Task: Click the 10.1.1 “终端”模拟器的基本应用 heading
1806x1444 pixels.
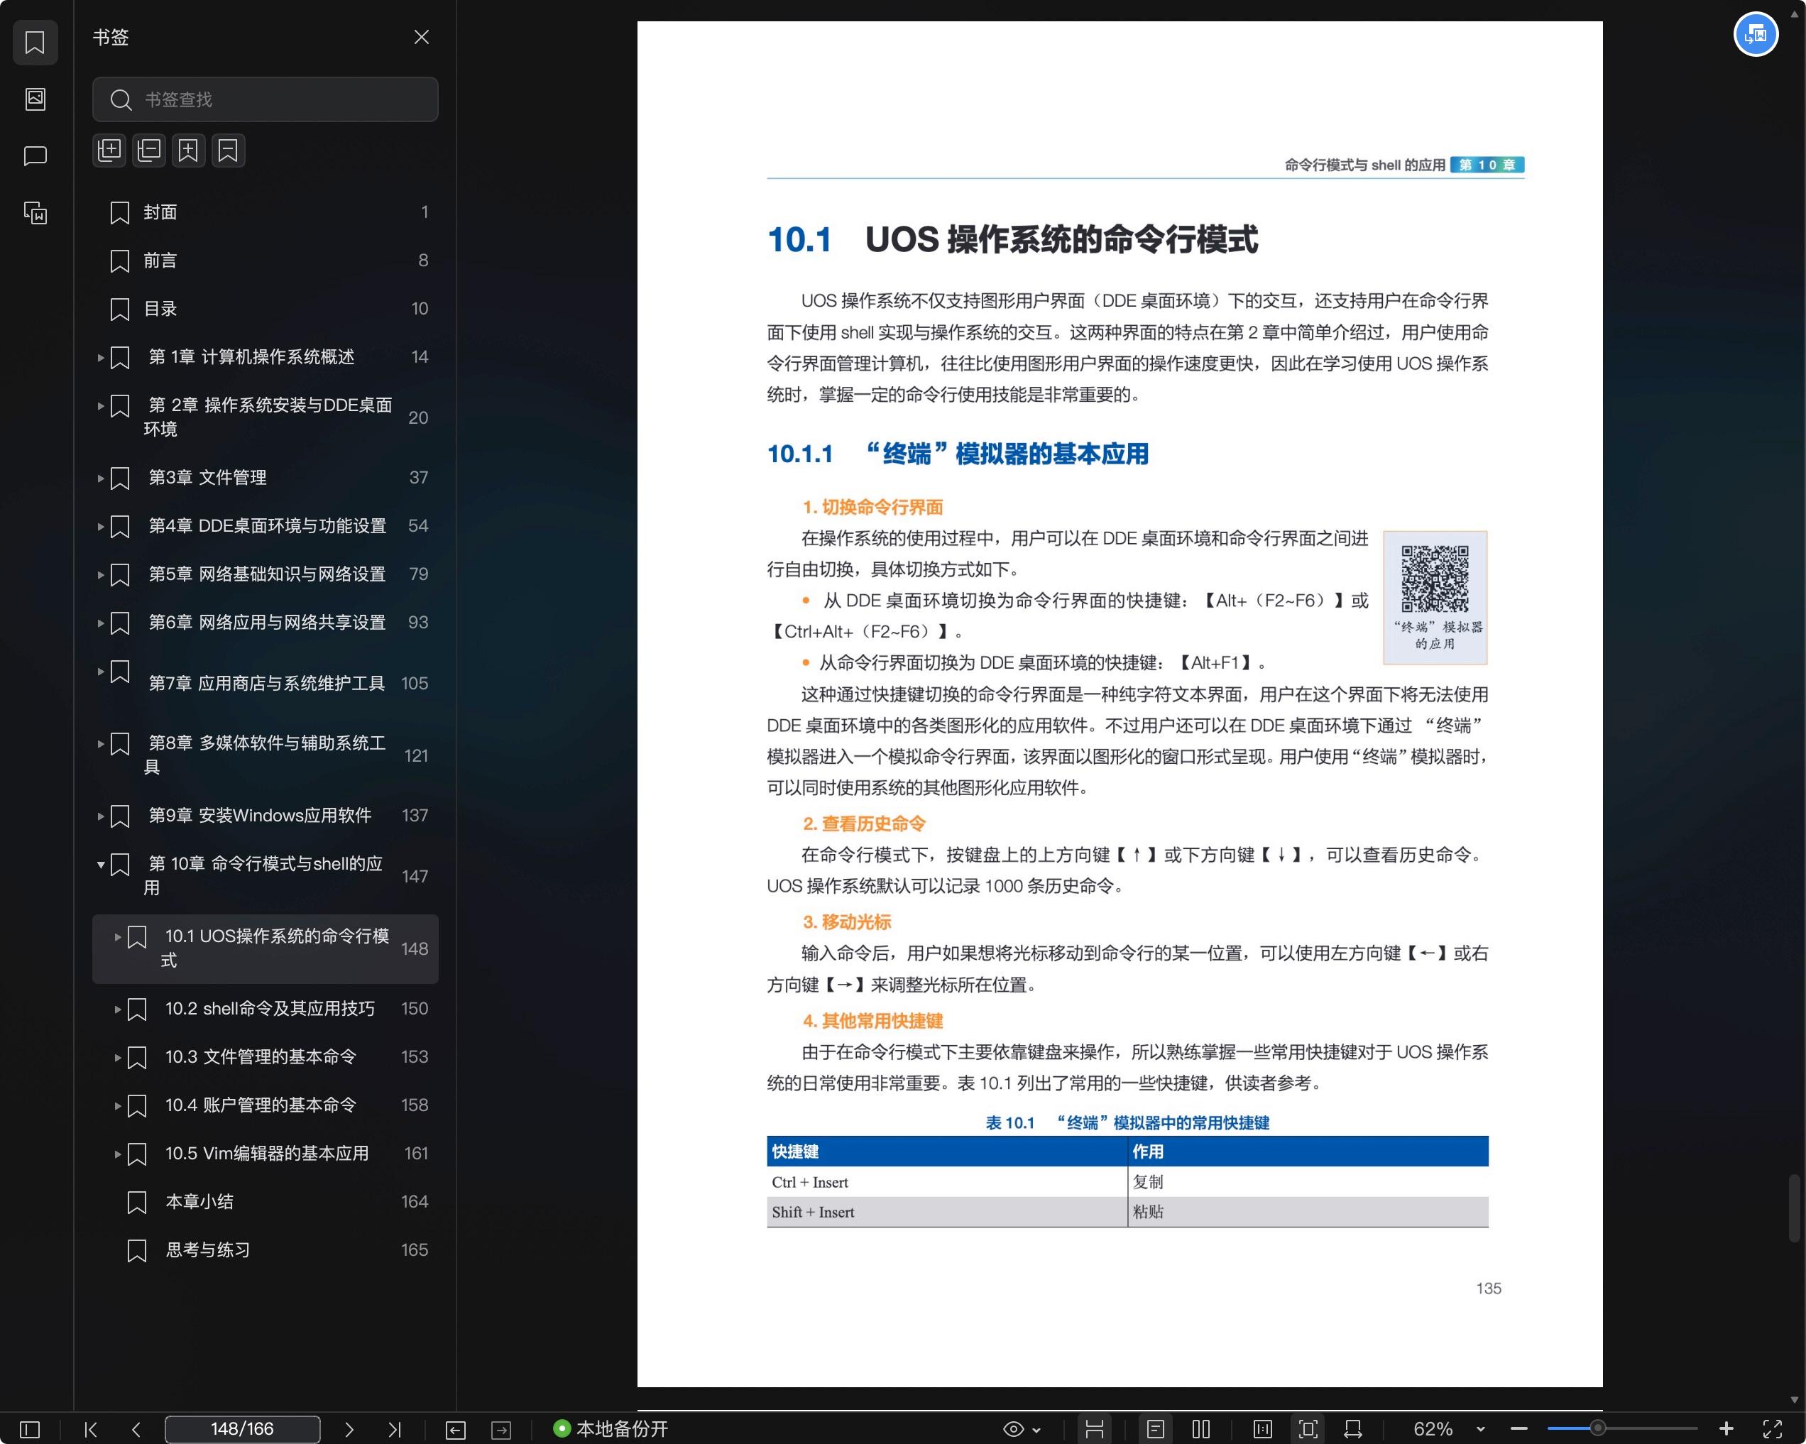Action: click(958, 454)
